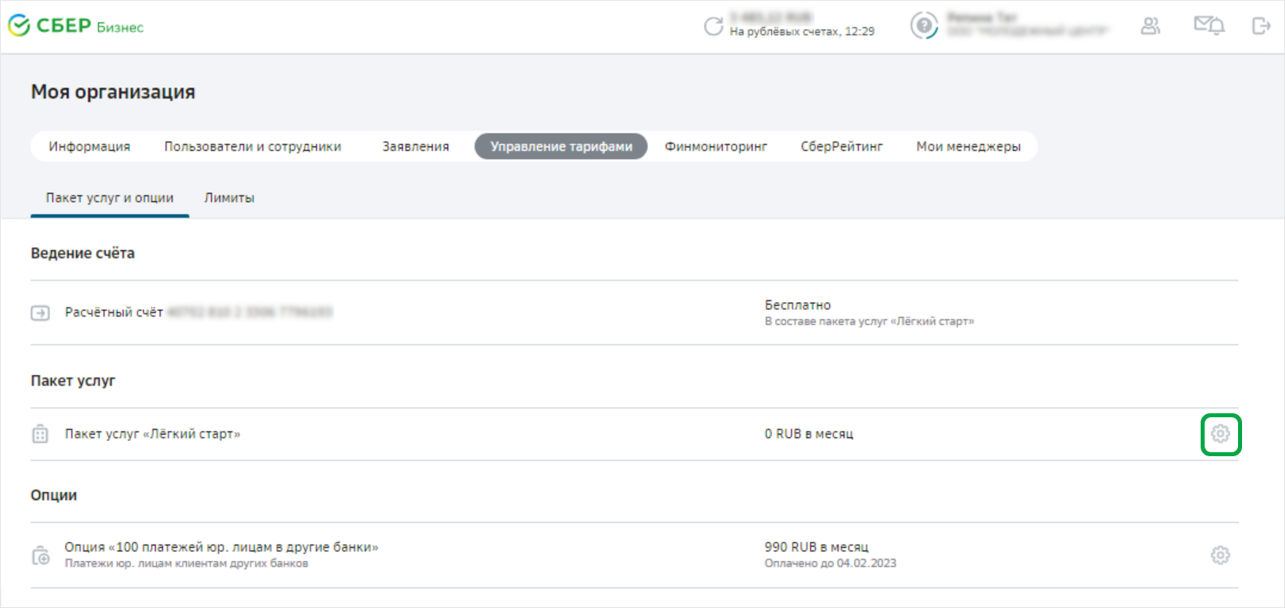Viewport: 1285px width, 608px height.
Task: Open the messages and notifications icon
Action: pyautogui.click(x=1209, y=26)
